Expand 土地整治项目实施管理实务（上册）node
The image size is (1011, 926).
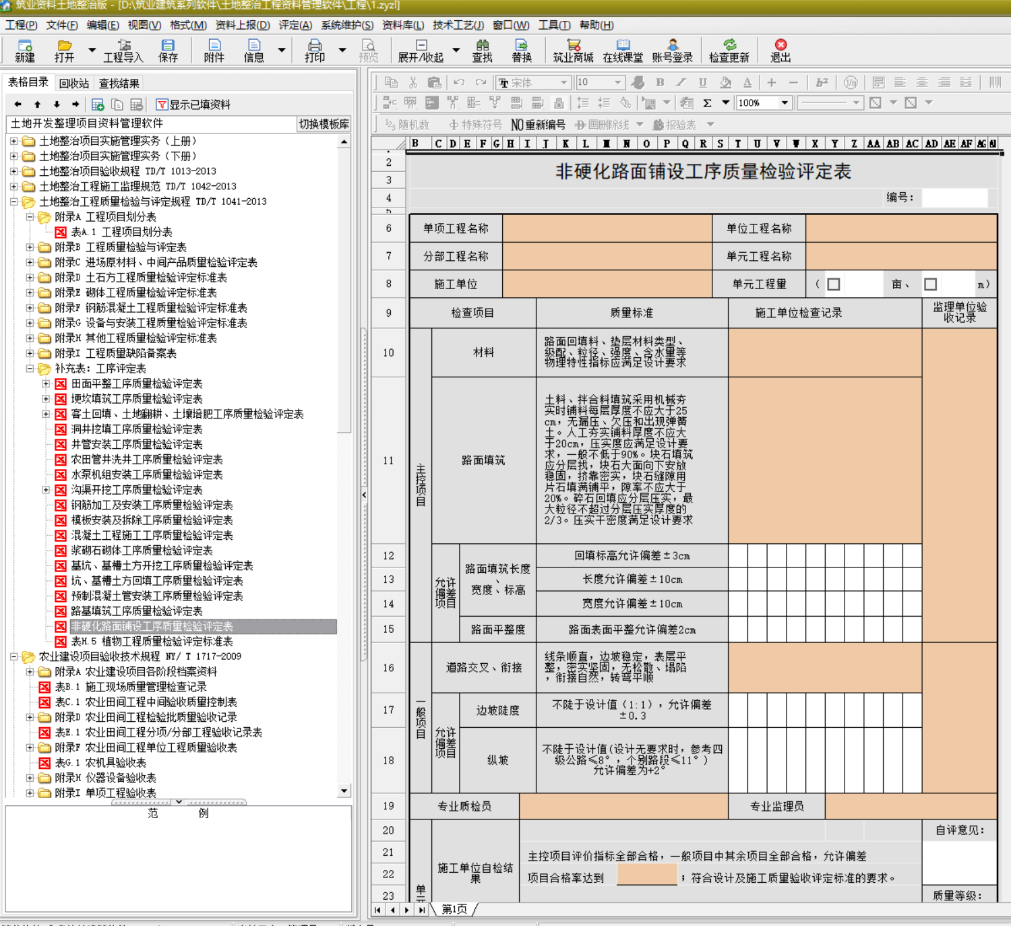click(x=13, y=142)
